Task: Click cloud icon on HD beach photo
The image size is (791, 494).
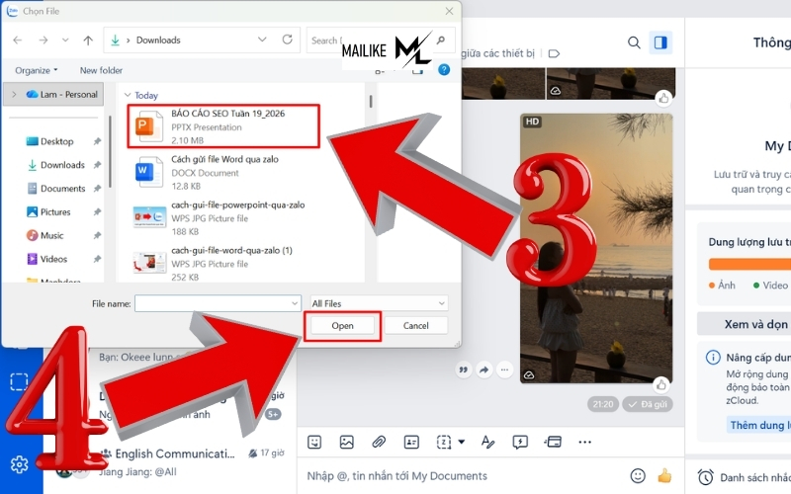Action: (x=529, y=374)
